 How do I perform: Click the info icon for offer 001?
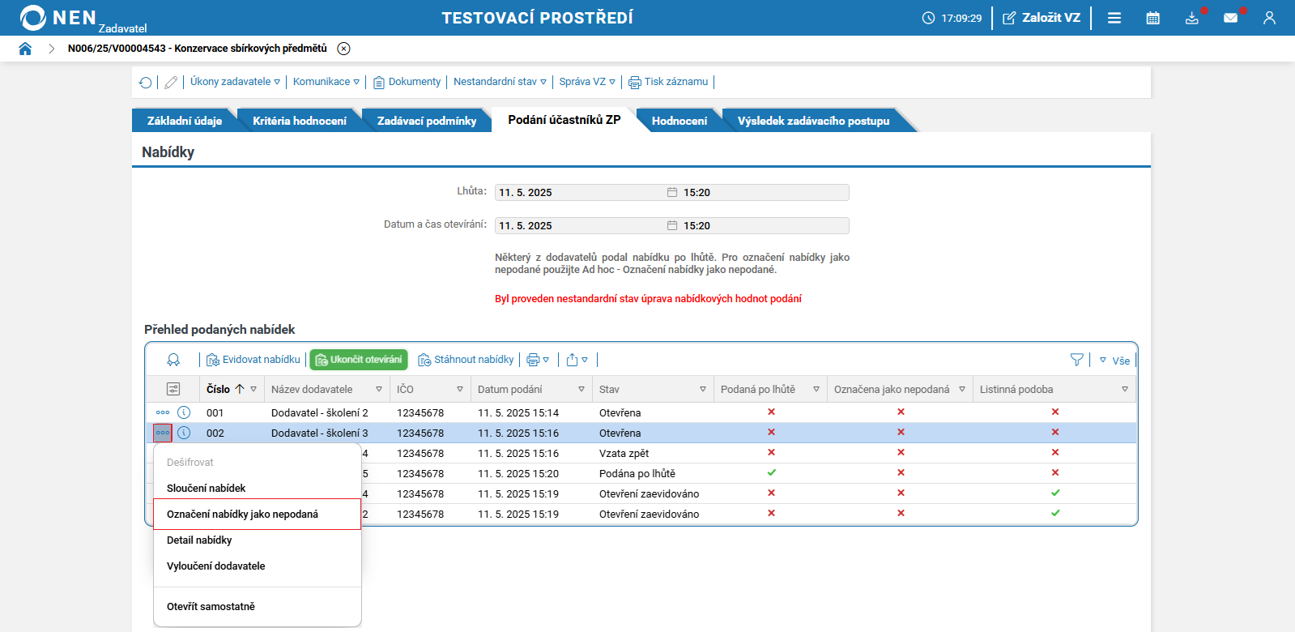pyautogui.click(x=184, y=412)
